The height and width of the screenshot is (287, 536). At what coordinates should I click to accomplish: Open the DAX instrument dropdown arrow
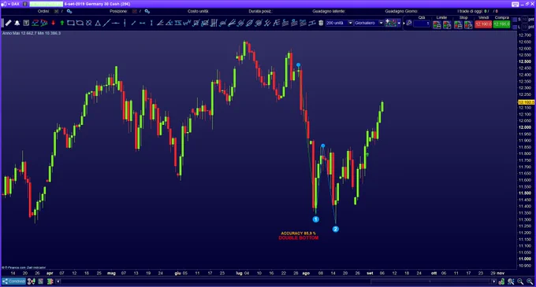coord(9,4)
